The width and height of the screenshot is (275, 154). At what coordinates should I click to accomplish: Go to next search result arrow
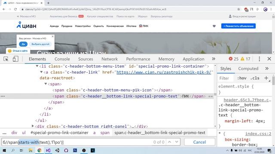coord(177,142)
